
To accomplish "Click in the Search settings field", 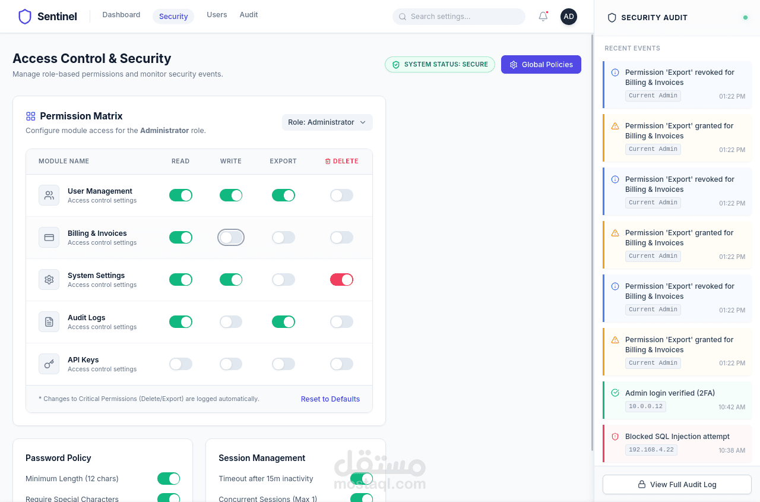I will (459, 17).
